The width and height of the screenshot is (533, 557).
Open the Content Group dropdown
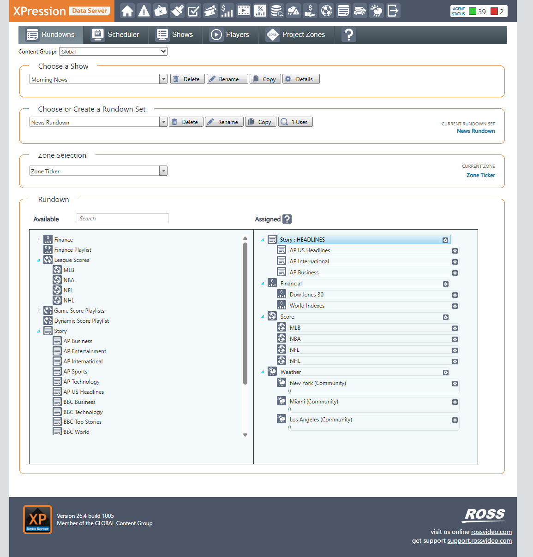[113, 52]
